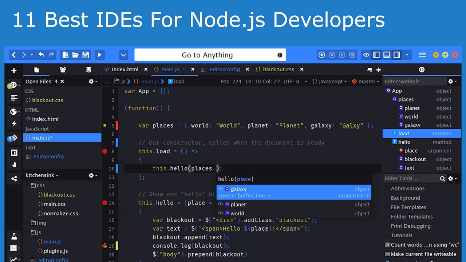Click the Filter Tools field
Viewport: 466px width, 262px height.
[411, 178]
